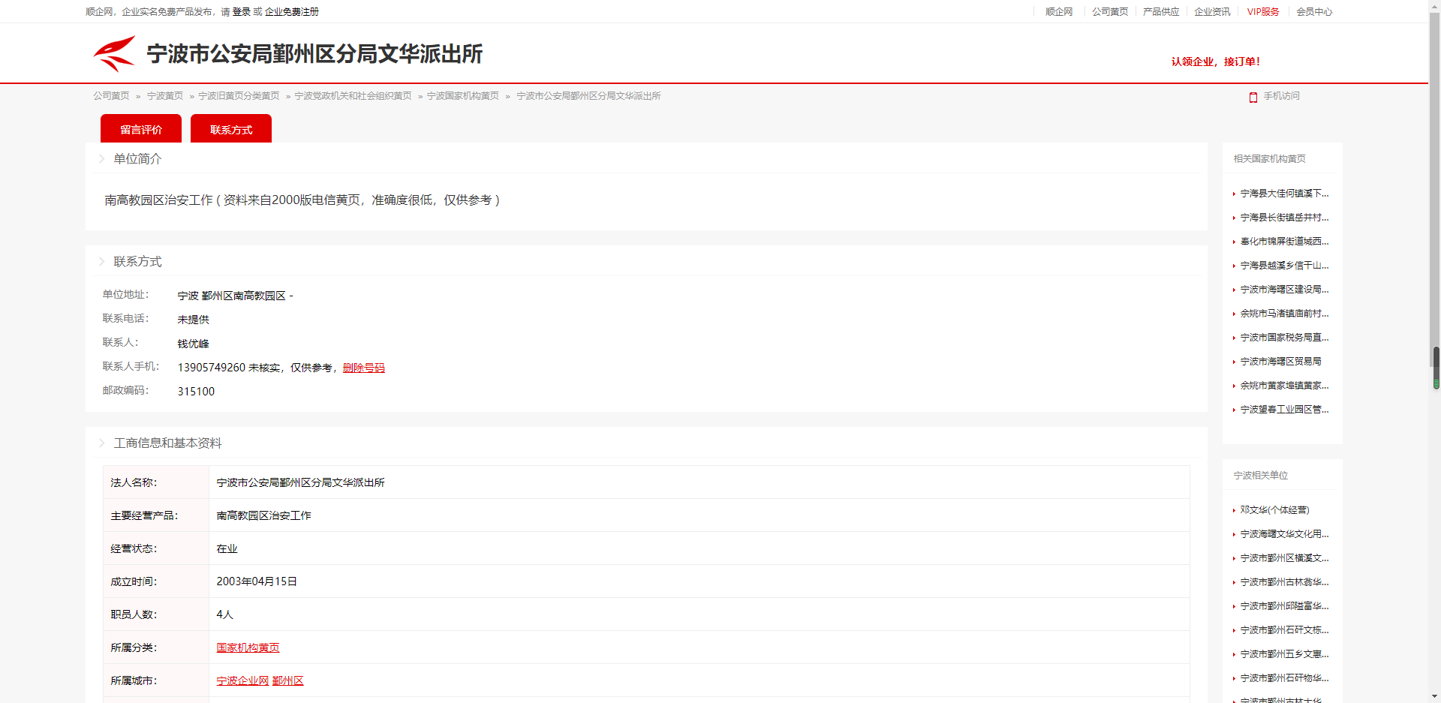Click the chevron beside 工商信息和基本资料 heading
1441x703 pixels.
click(x=101, y=443)
